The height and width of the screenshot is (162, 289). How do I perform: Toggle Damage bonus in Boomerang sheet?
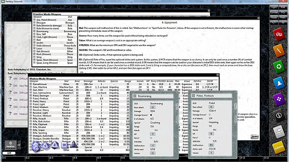click(x=151, y=115)
